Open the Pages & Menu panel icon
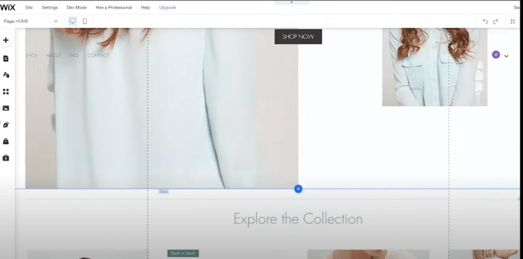The width and height of the screenshot is (523, 259). click(x=6, y=59)
